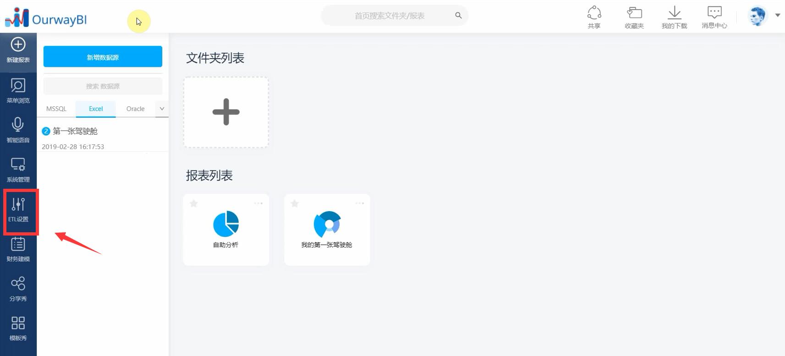Open 模板秀 in the sidebar
The image size is (785, 356).
pos(18,329)
